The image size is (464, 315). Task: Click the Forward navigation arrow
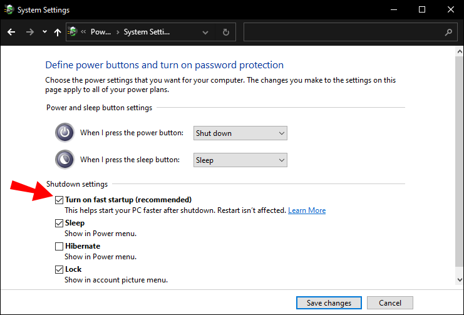pyautogui.click(x=29, y=32)
